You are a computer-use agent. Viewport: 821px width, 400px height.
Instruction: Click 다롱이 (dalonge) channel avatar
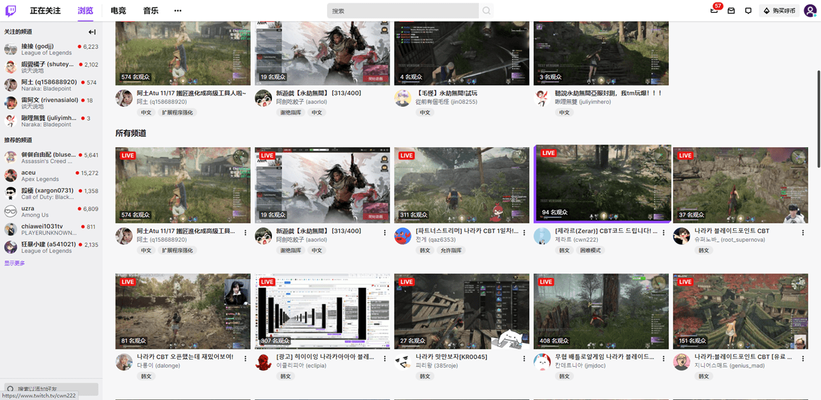(124, 362)
